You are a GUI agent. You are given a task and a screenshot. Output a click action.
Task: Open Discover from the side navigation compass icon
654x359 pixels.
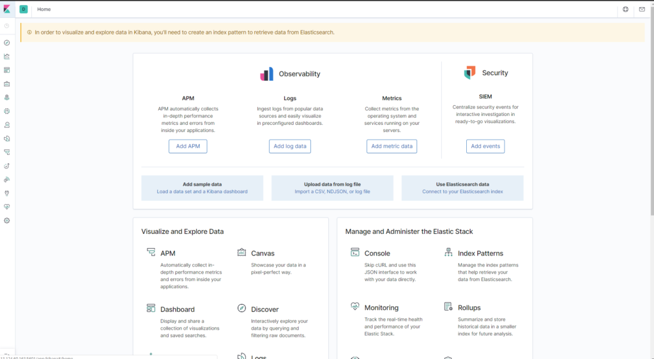click(x=6, y=43)
